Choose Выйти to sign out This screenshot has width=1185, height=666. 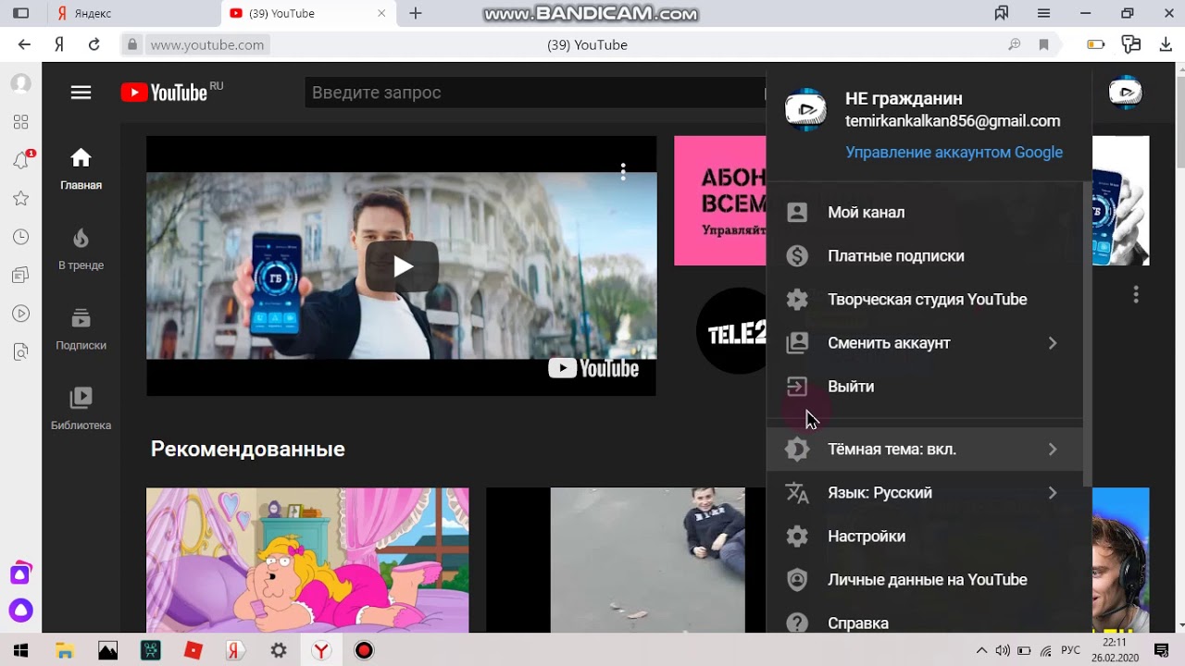pyautogui.click(x=924, y=386)
